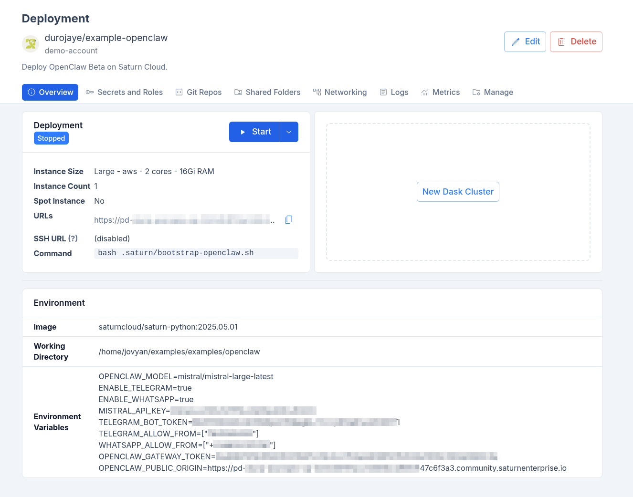Create a New Dask Cluster
The image size is (633, 497).
pyautogui.click(x=458, y=192)
